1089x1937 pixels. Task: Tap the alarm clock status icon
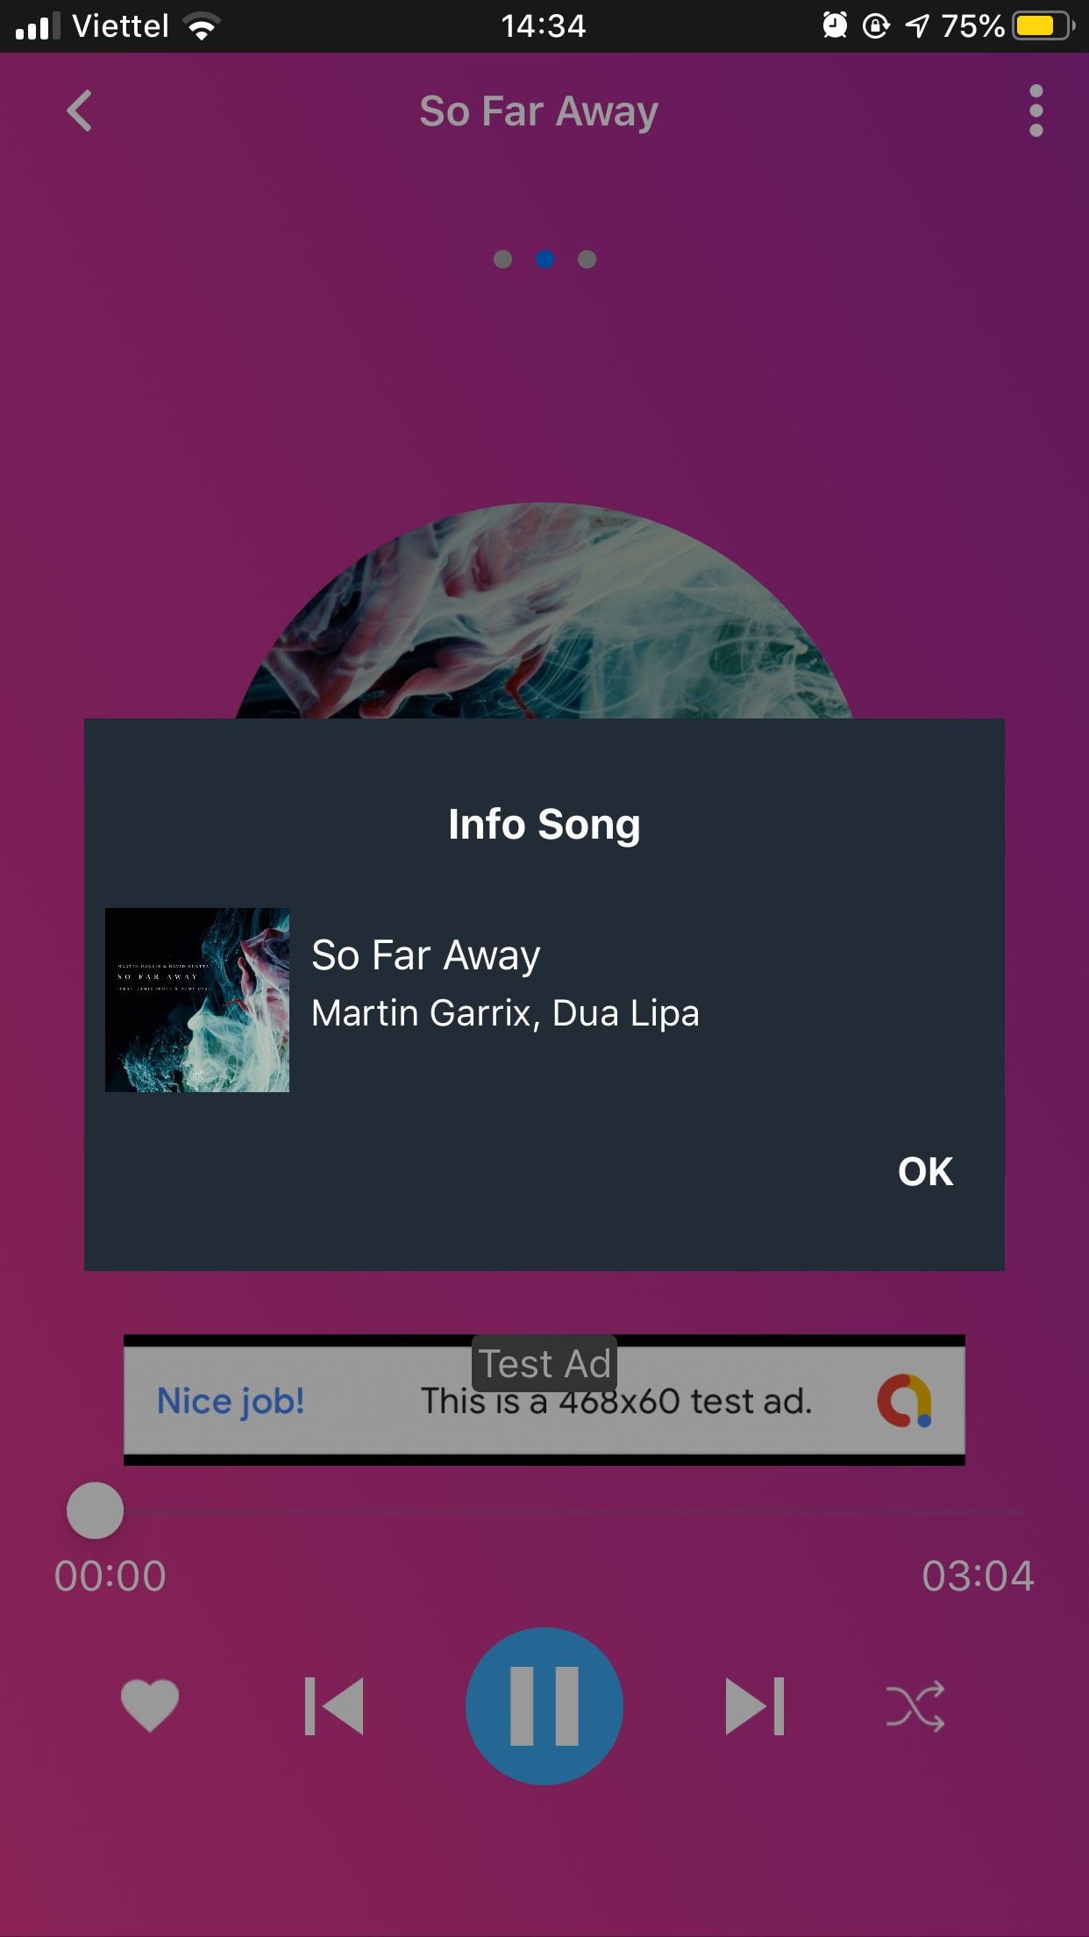coord(835,25)
